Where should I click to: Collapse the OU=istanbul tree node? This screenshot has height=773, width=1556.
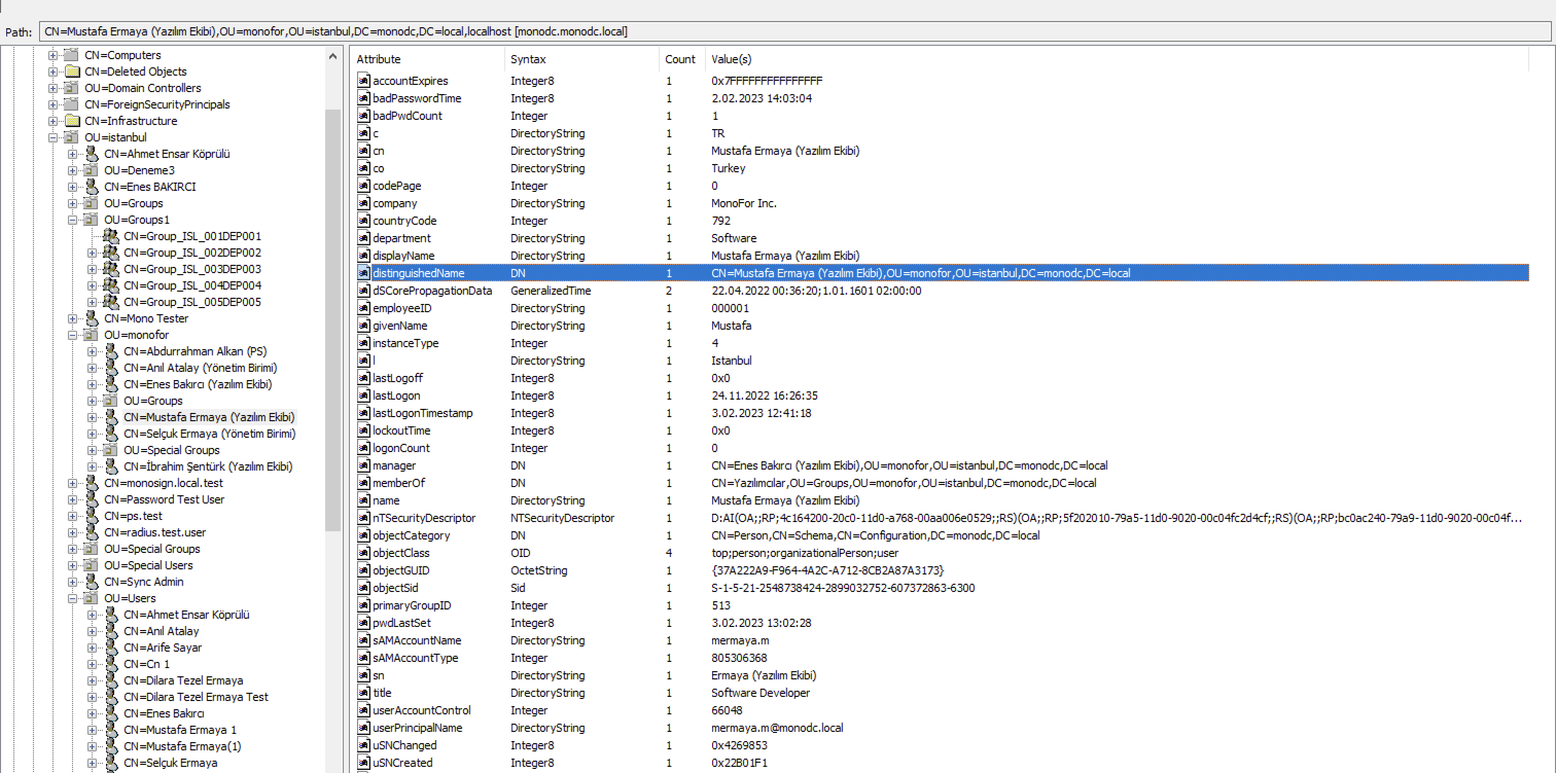(x=53, y=138)
